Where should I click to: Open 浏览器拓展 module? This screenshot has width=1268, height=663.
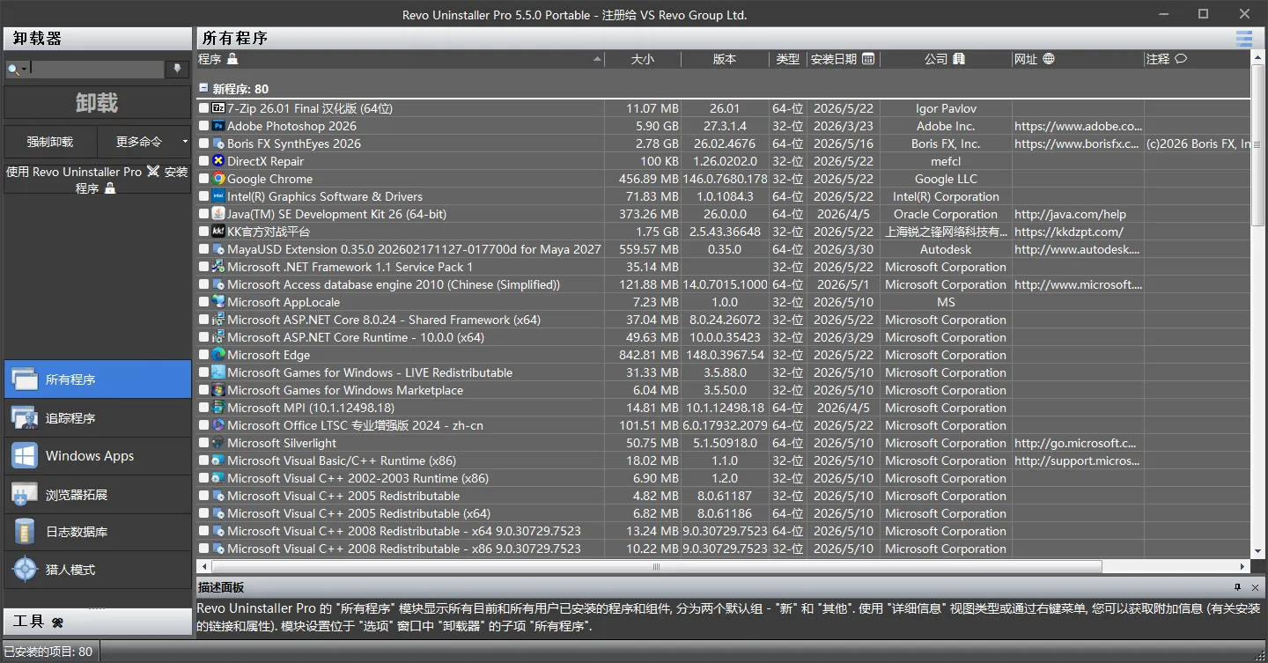click(97, 494)
